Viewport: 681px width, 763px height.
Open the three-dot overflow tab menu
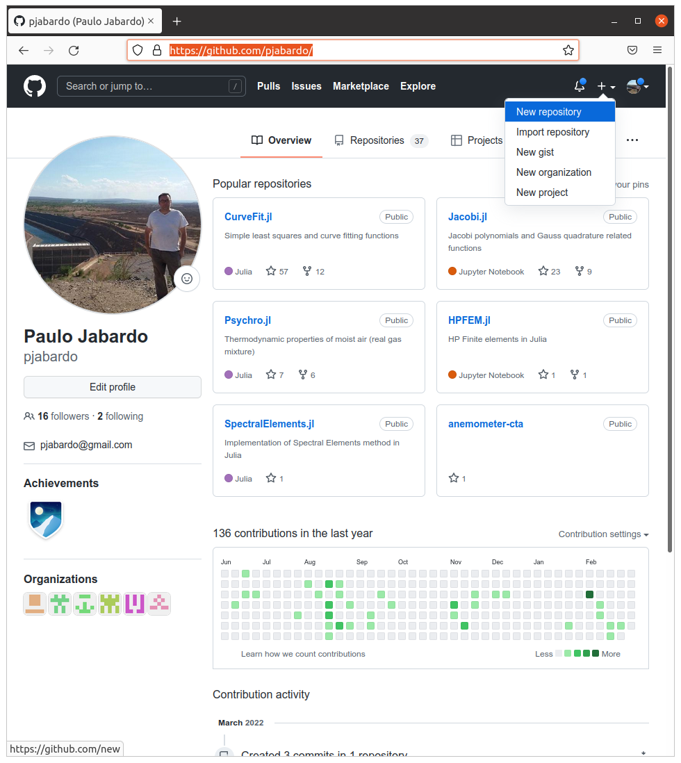[x=632, y=140]
